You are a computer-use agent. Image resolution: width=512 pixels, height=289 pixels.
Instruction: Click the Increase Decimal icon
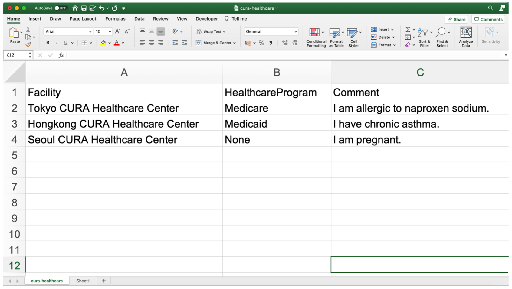click(x=284, y=43)
